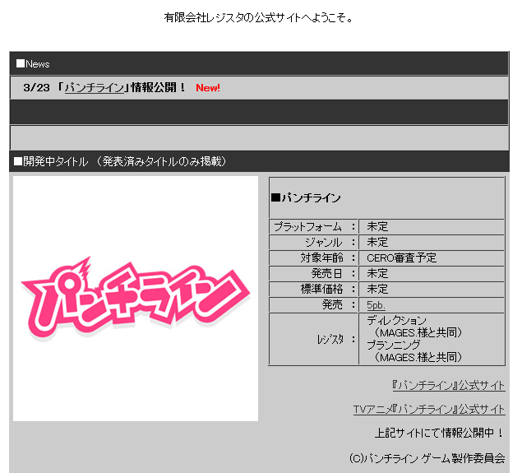
Task: Click the 未定 value beside 標準価格
Action: [377, 289]
